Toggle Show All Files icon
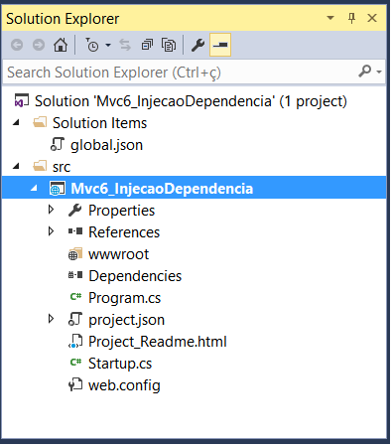Screen dimensions: 392x446 [x=169, y=45]
